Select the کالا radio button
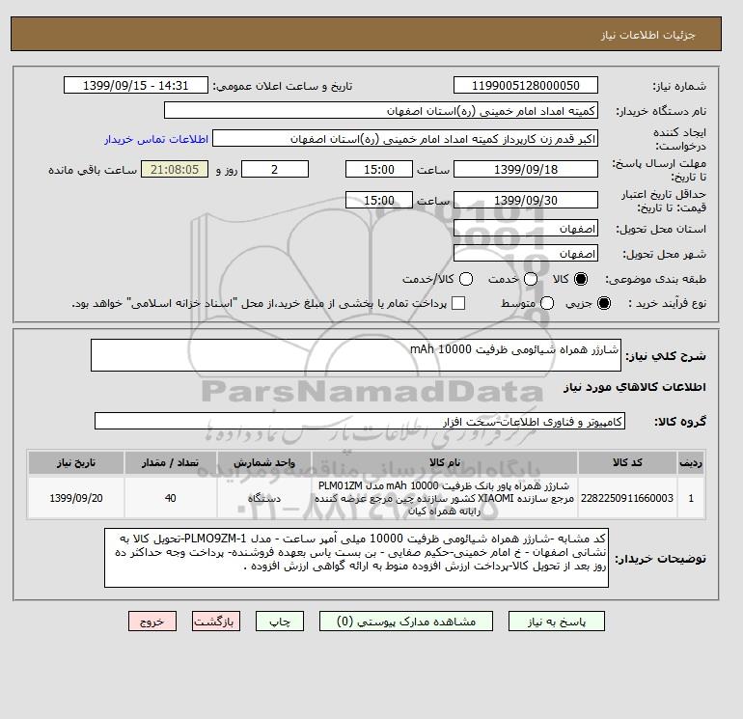 581,279
